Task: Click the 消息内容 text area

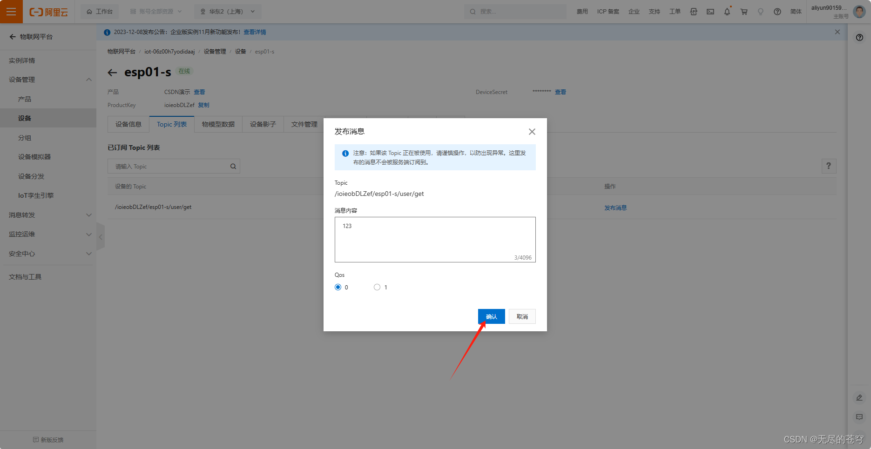Action: [x=435, y=240]
